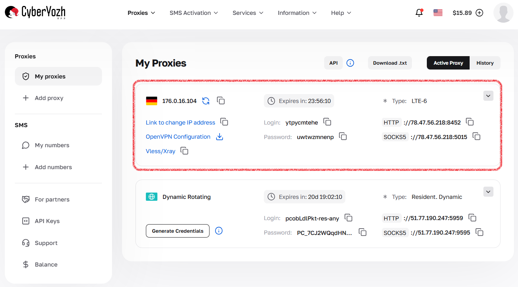518x287 pixels.
Task: Open the Services menu
Action: pyautogui.click(x=247, y=13)
